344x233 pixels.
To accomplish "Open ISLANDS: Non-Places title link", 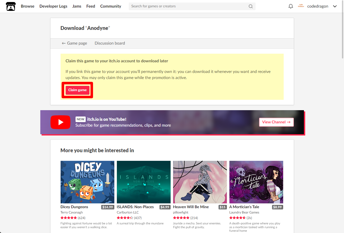I will [x=135, y=207].
